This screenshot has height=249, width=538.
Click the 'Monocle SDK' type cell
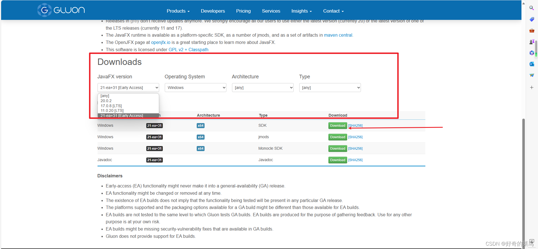270,149
